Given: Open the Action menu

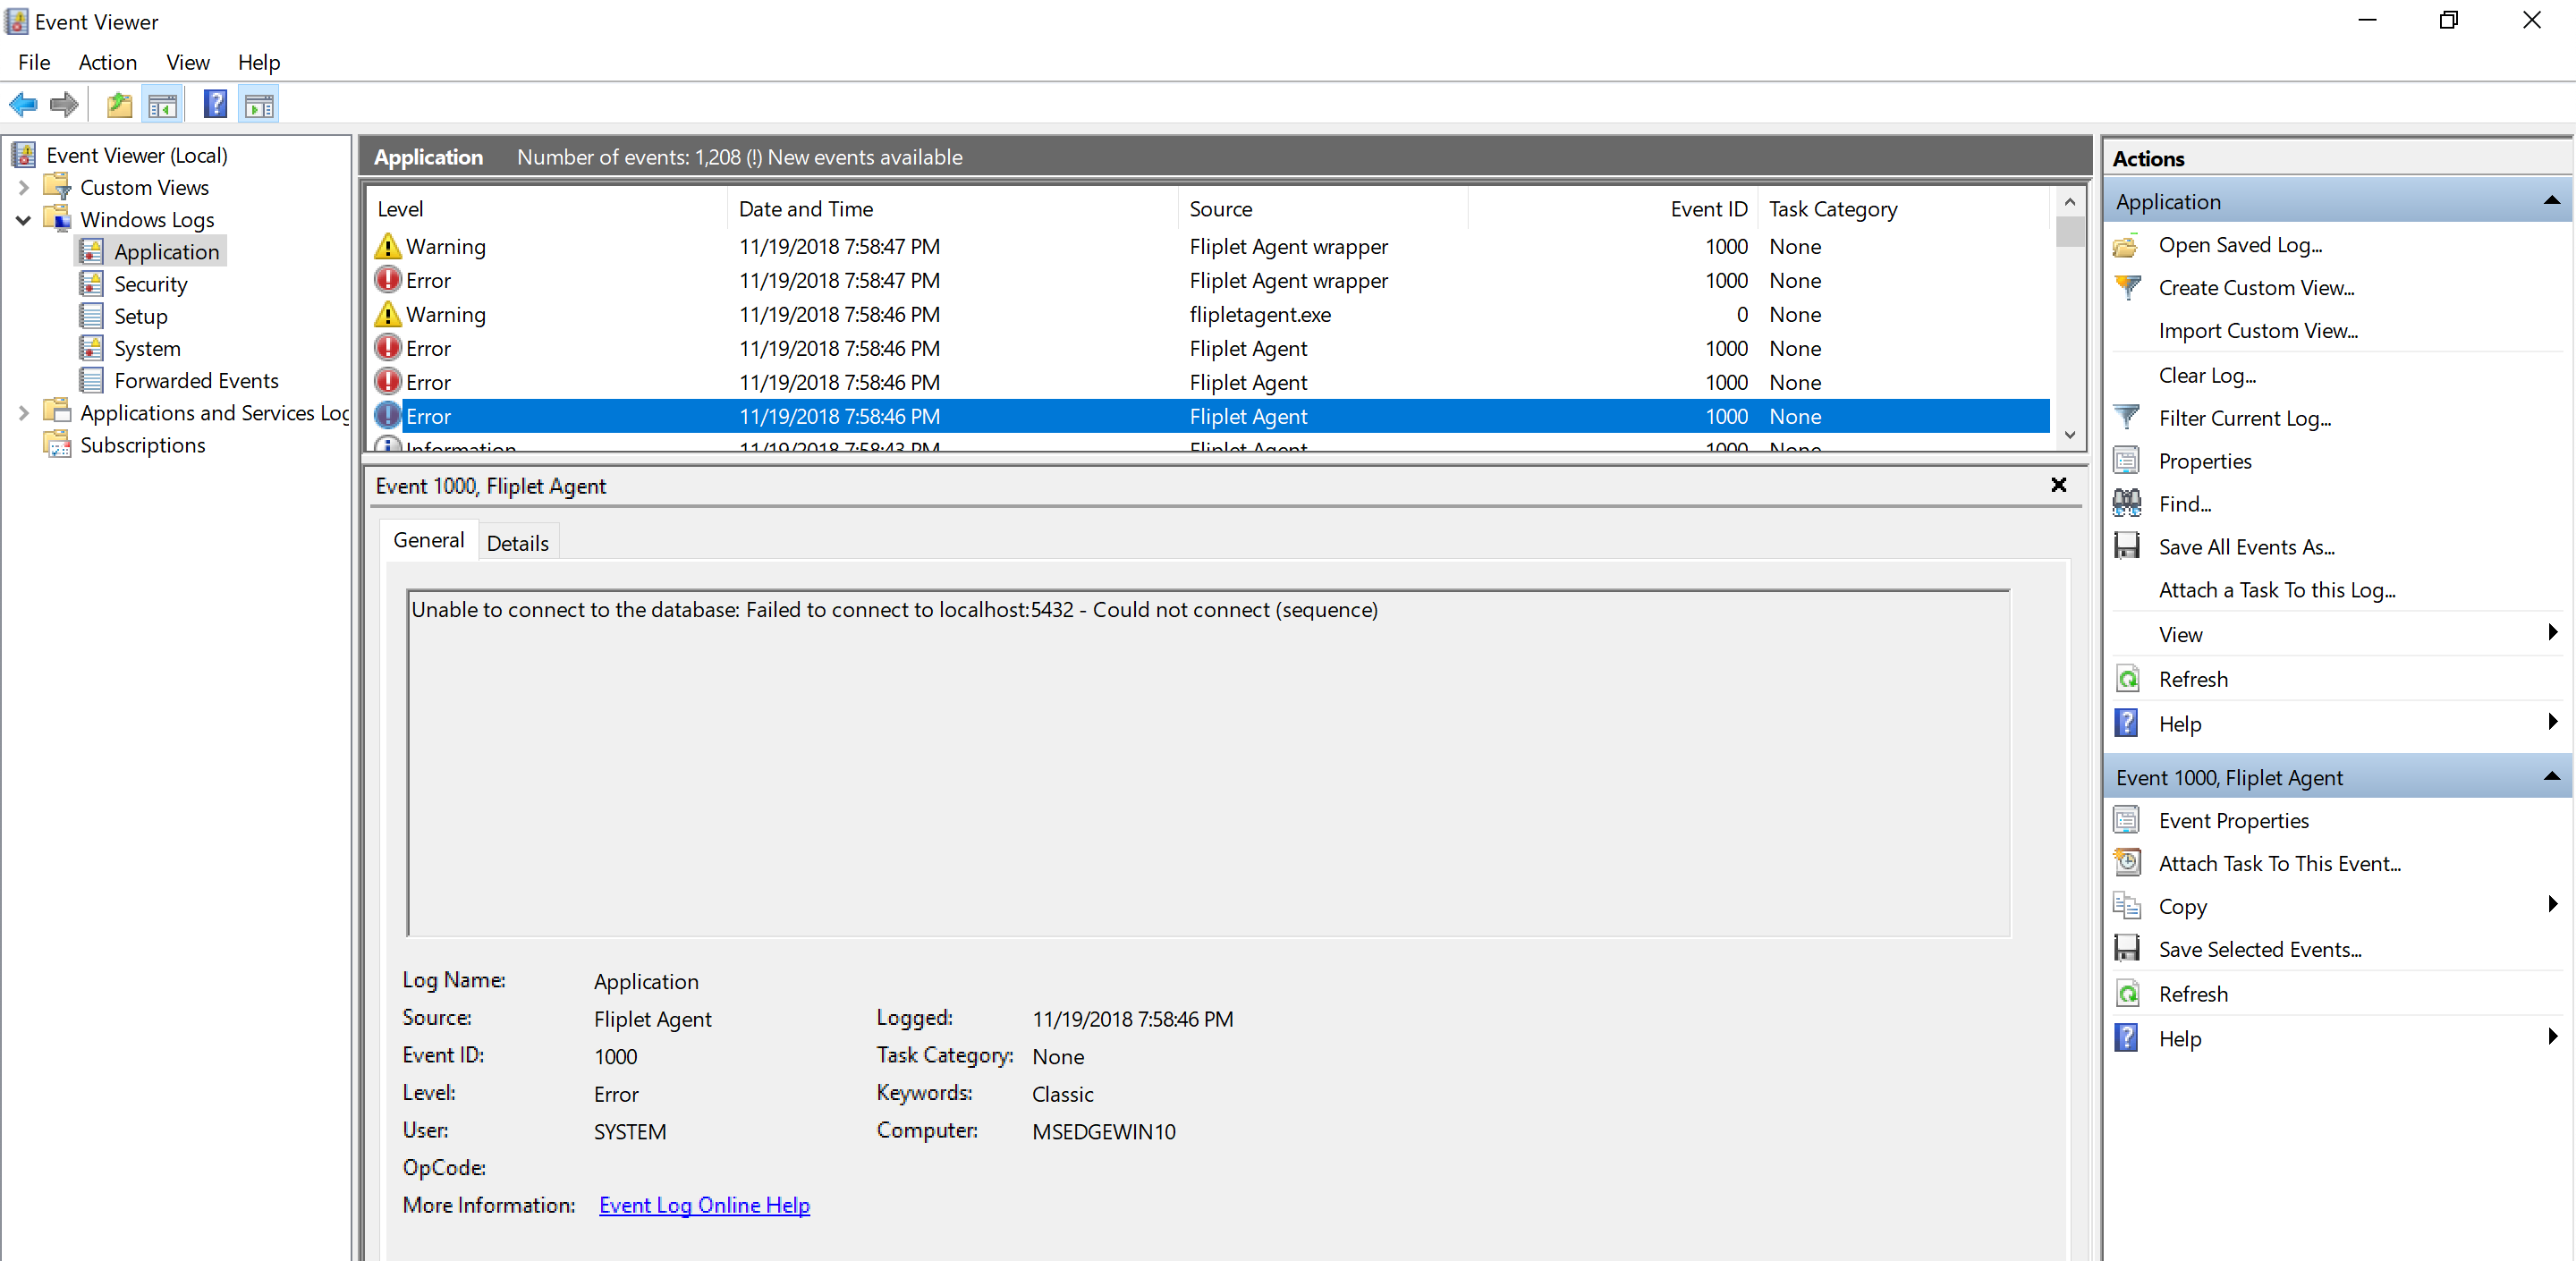Looking at the screenshot, I should pyautogui.click(x=107, y=62).
